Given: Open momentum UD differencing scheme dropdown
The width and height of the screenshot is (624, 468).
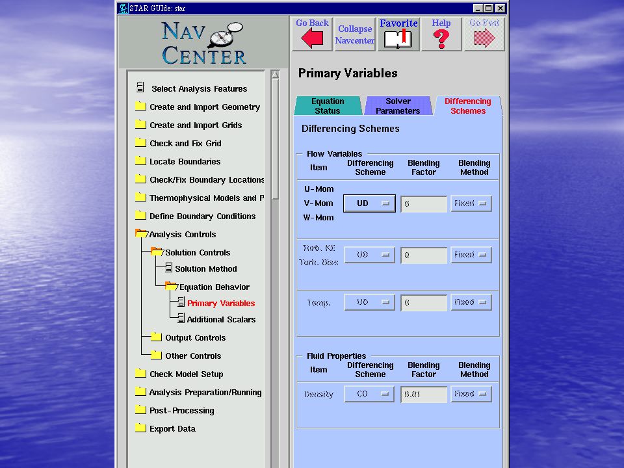Looking at the screenshot, I should (369, 203).
